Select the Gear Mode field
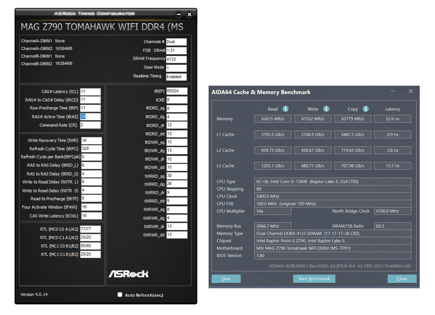This screenshot has width=435, height=315. point(176,68)
